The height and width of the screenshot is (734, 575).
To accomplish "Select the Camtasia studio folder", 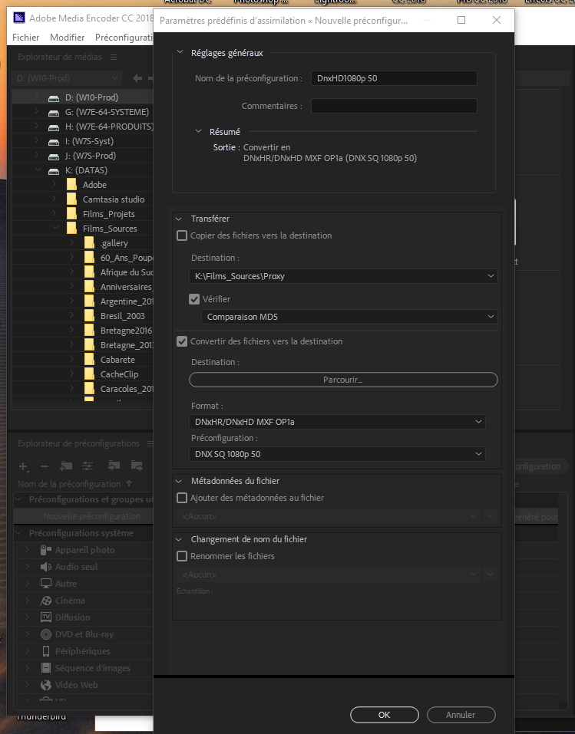I will [x=114, y=199].
